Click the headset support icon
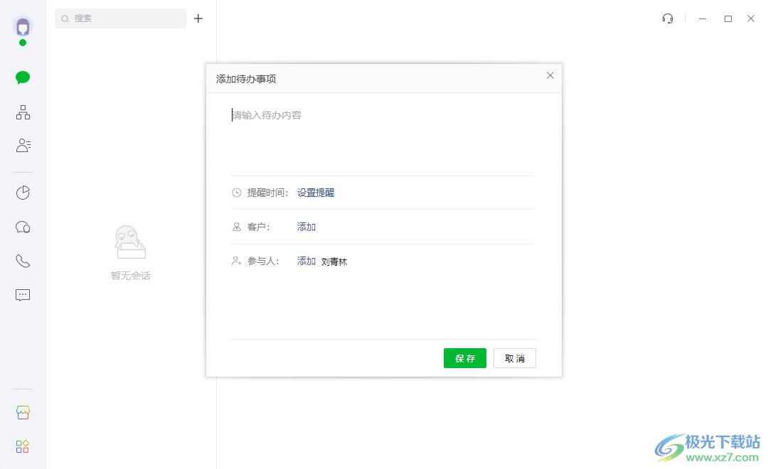The height and width of the screenshot is (469, 768). coord(668,18)
